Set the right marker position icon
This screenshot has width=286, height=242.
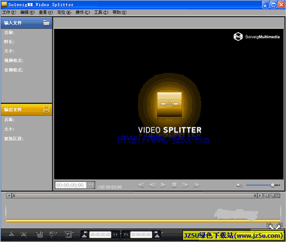(x=157, y=234)
